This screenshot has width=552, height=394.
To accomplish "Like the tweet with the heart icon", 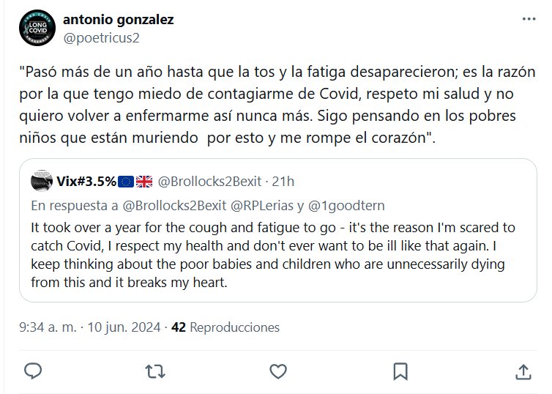I will click(x=278, y=371).
